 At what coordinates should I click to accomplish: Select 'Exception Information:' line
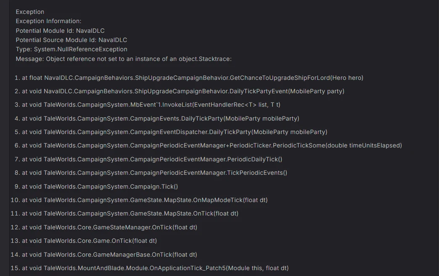[x=48, y=21]
